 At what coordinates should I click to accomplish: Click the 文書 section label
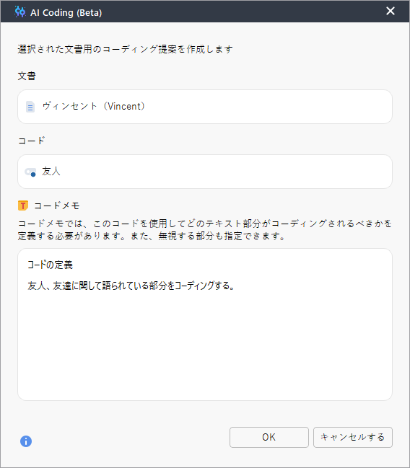[x=27, y=76]
